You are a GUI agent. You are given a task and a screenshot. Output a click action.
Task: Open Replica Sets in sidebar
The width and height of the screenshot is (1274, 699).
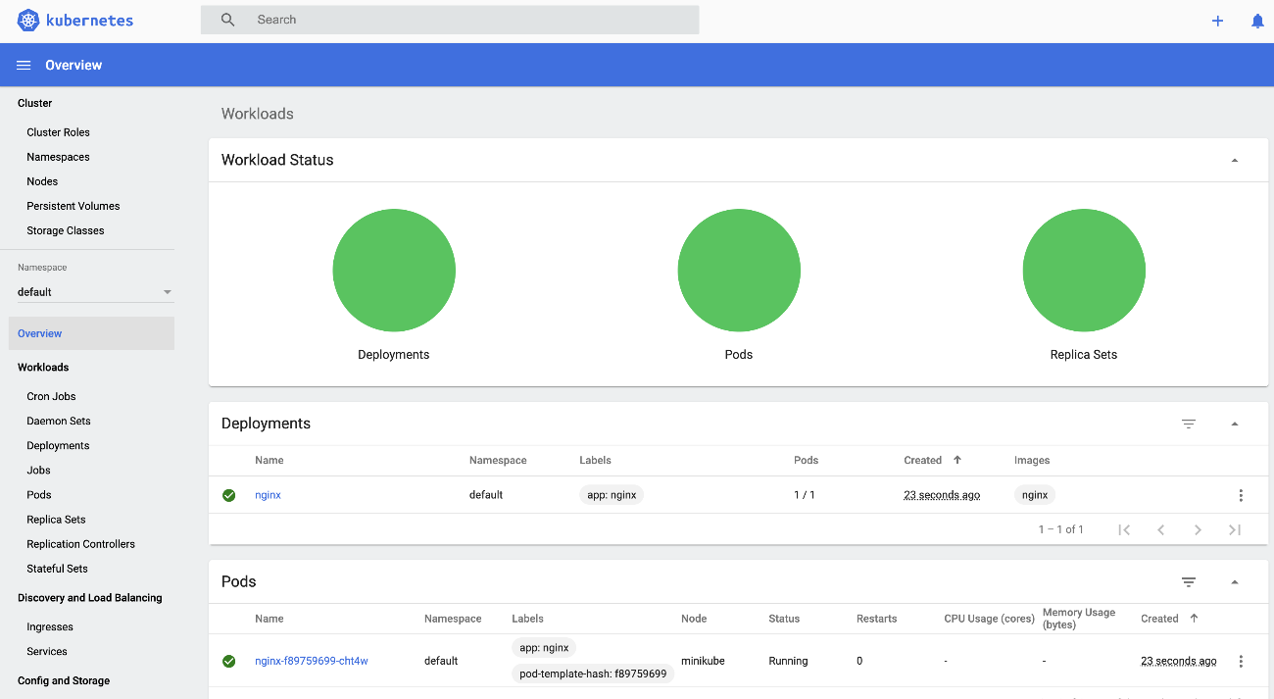(x=56, y=519)
